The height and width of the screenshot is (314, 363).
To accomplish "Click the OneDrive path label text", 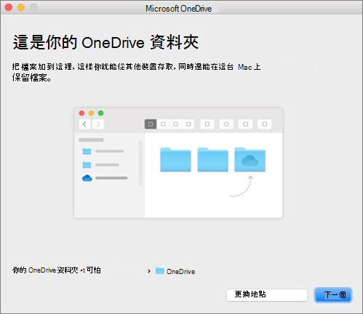I will 180,271.
